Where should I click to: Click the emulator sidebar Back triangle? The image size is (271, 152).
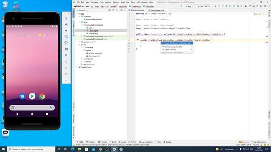(66, 62)
